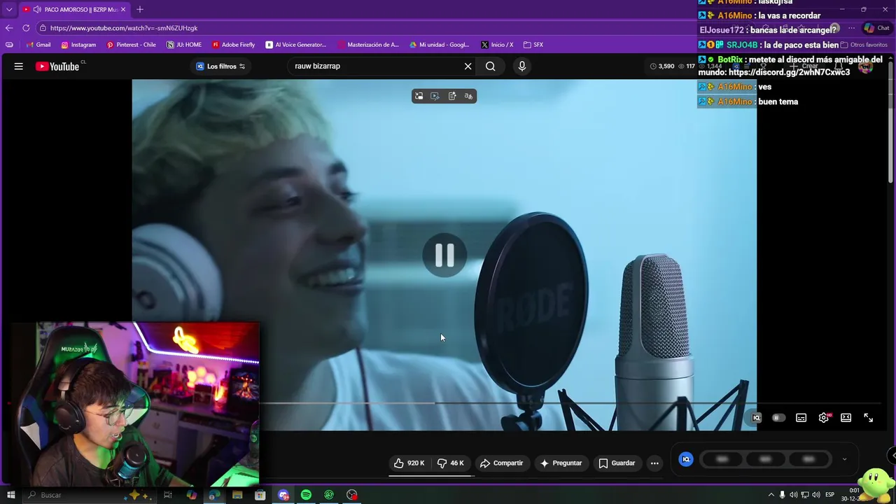Open the Adobe Firefly bookmark
The image size is (896, 504).
point(233,45)
